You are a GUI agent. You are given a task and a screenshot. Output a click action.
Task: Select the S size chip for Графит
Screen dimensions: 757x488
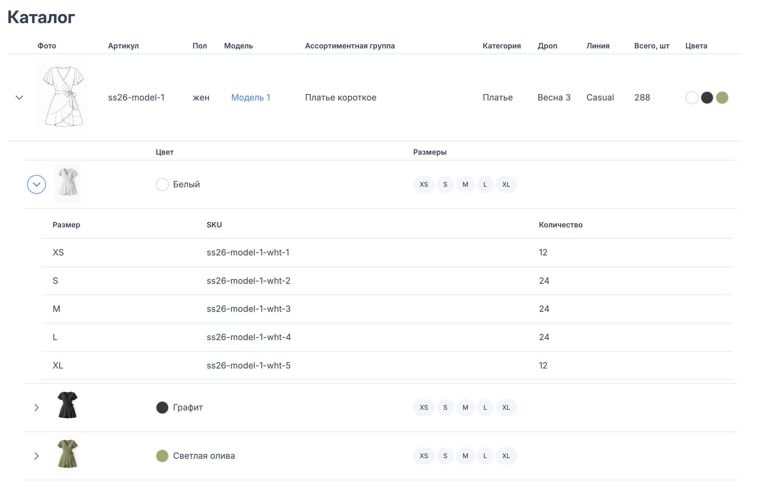(x=445, y=408)
